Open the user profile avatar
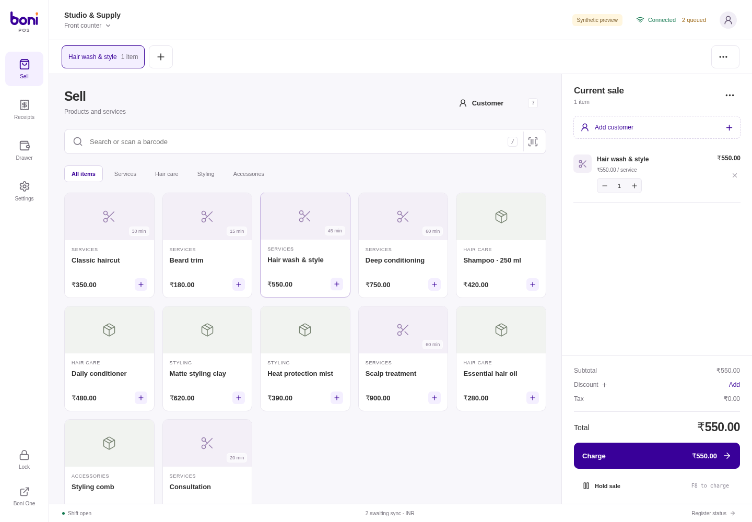Viewport: 752px width, 522px height. (x=728, y=20)
